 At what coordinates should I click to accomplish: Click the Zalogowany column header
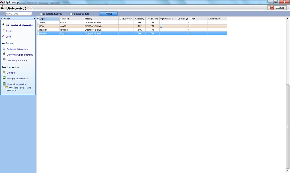[126, 19]
